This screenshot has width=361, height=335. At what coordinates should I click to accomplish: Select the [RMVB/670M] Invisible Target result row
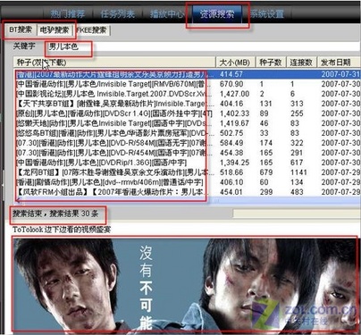(188, 84)
